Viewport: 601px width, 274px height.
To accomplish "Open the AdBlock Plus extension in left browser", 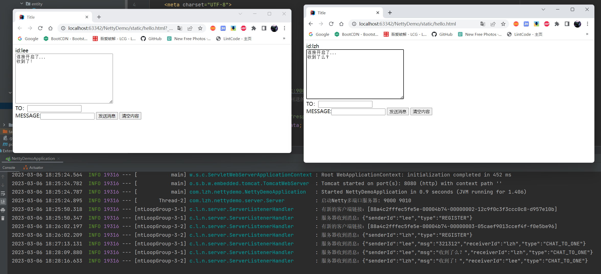I will click(x=243, y=28).
